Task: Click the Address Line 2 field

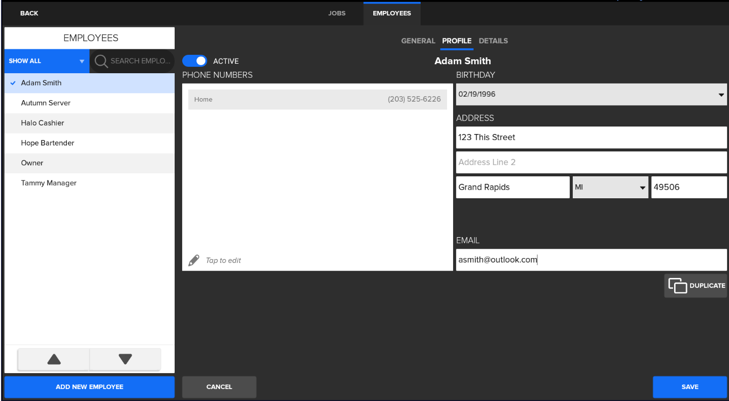Action: click(591, 162)
